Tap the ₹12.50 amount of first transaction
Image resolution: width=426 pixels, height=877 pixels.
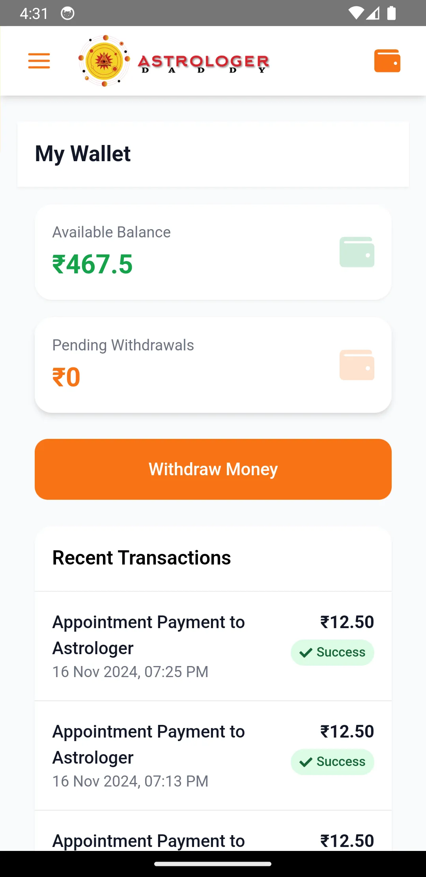coord(347,622)
